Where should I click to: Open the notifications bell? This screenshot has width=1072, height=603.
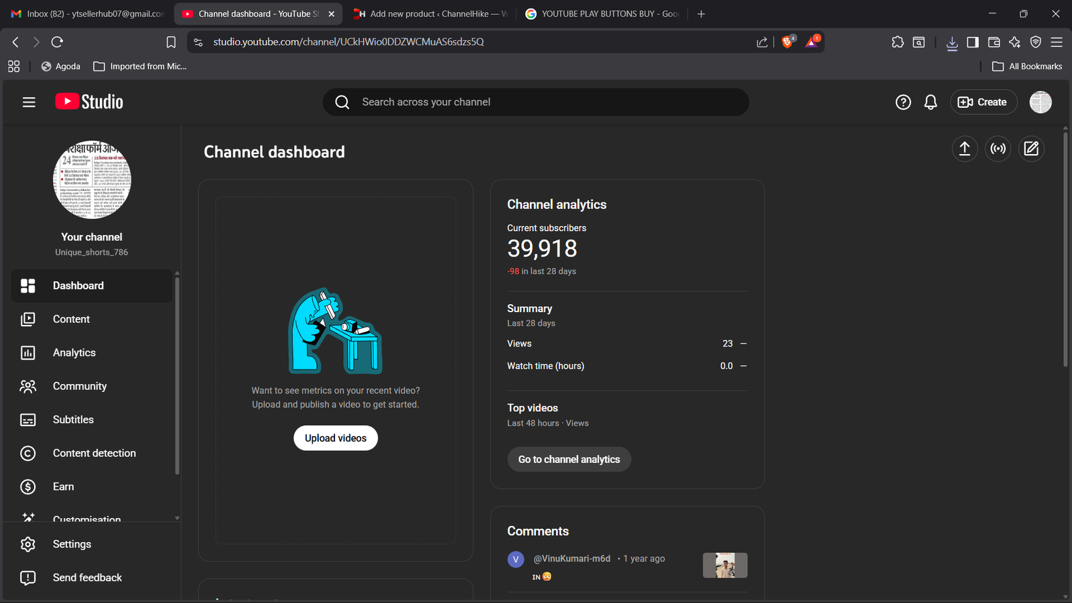[931, 102]
